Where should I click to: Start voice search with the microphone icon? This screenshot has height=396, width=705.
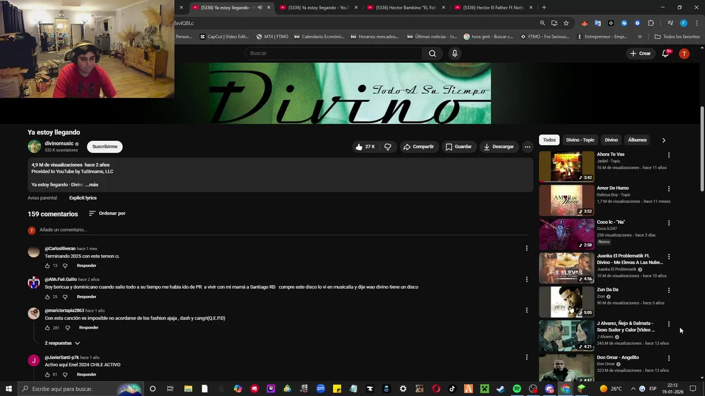click(x=454, y=53)
